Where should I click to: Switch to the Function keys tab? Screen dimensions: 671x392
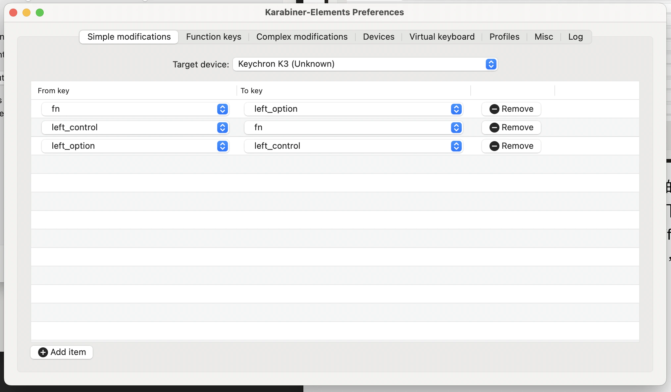(214, 37)
